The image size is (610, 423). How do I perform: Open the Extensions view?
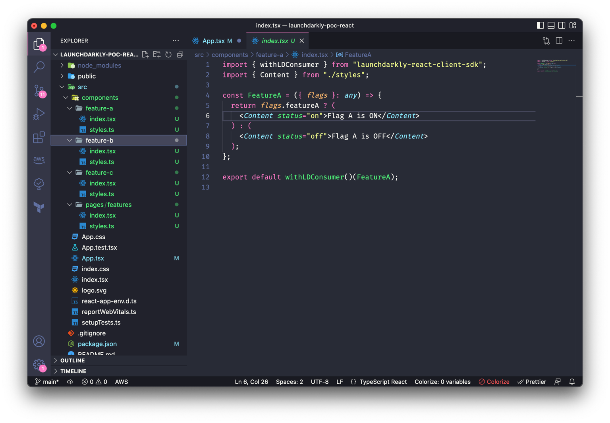pyautogui.click(x=39, y=137)
